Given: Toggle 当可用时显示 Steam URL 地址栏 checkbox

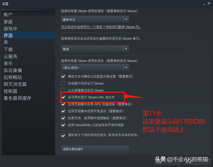Looking at the screenshot, I should pyautogui.click(x=63, y=97).
